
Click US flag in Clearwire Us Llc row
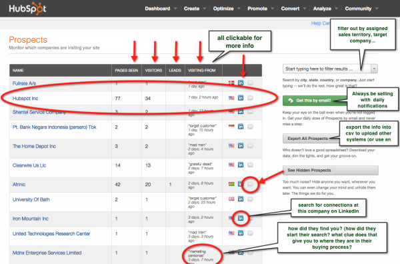tap(231, 165)
